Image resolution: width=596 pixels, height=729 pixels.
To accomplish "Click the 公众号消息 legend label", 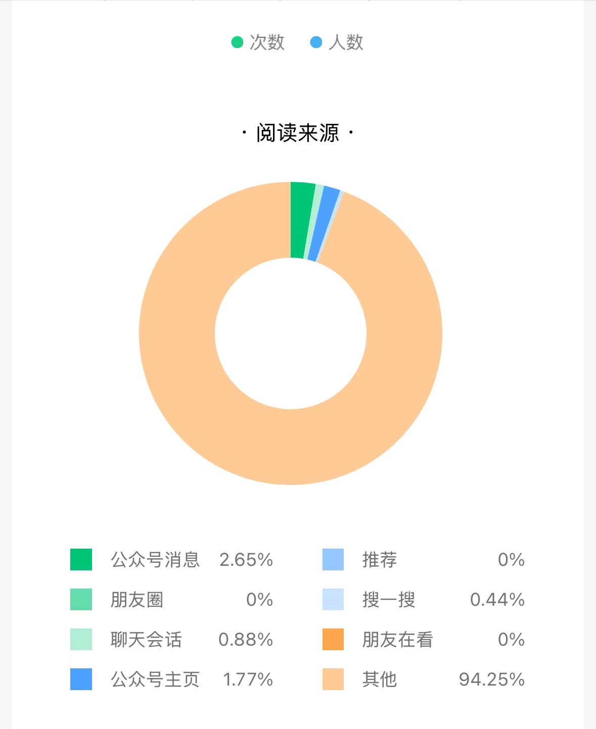I will click(x=155, y=560).
